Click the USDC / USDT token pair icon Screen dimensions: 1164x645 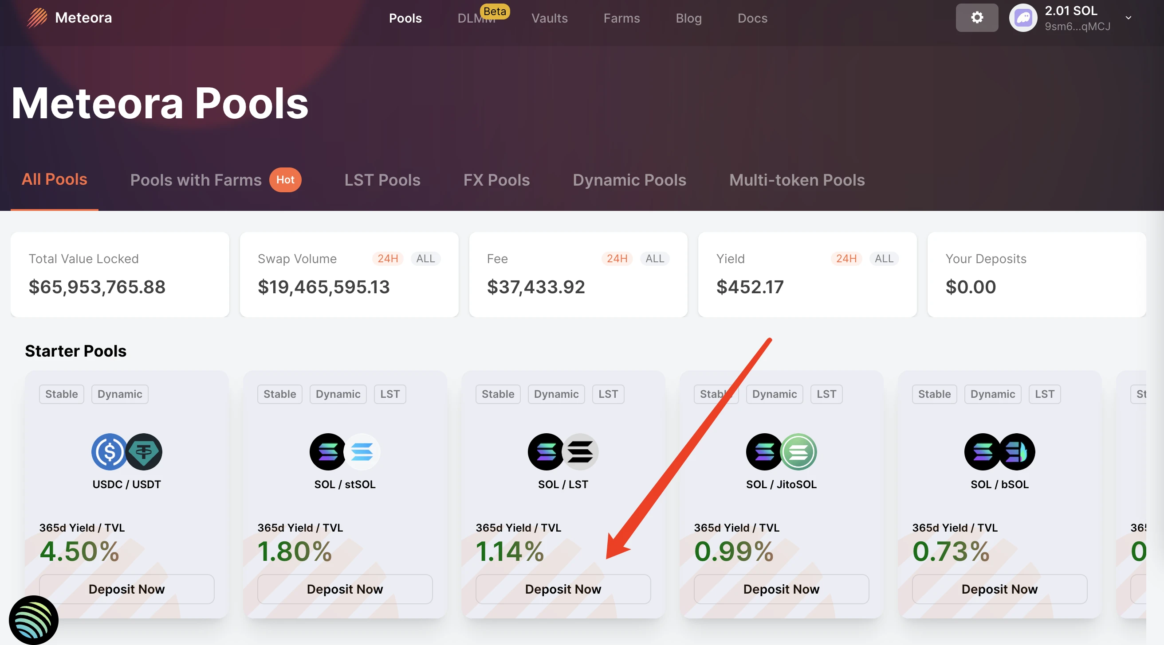(x=126, y=451)
